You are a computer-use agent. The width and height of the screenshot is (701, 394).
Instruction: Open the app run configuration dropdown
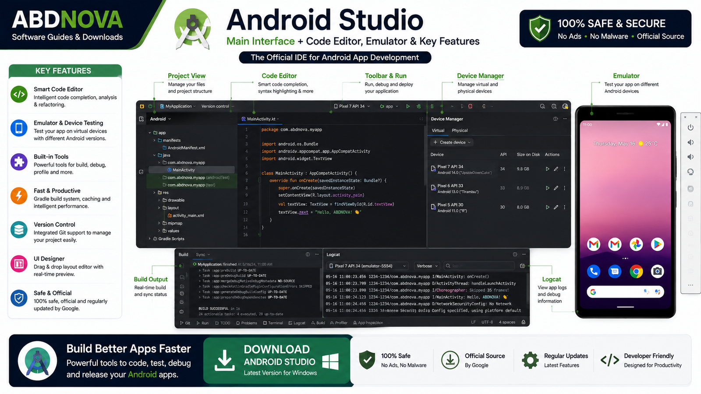click(x=389, y=106)
